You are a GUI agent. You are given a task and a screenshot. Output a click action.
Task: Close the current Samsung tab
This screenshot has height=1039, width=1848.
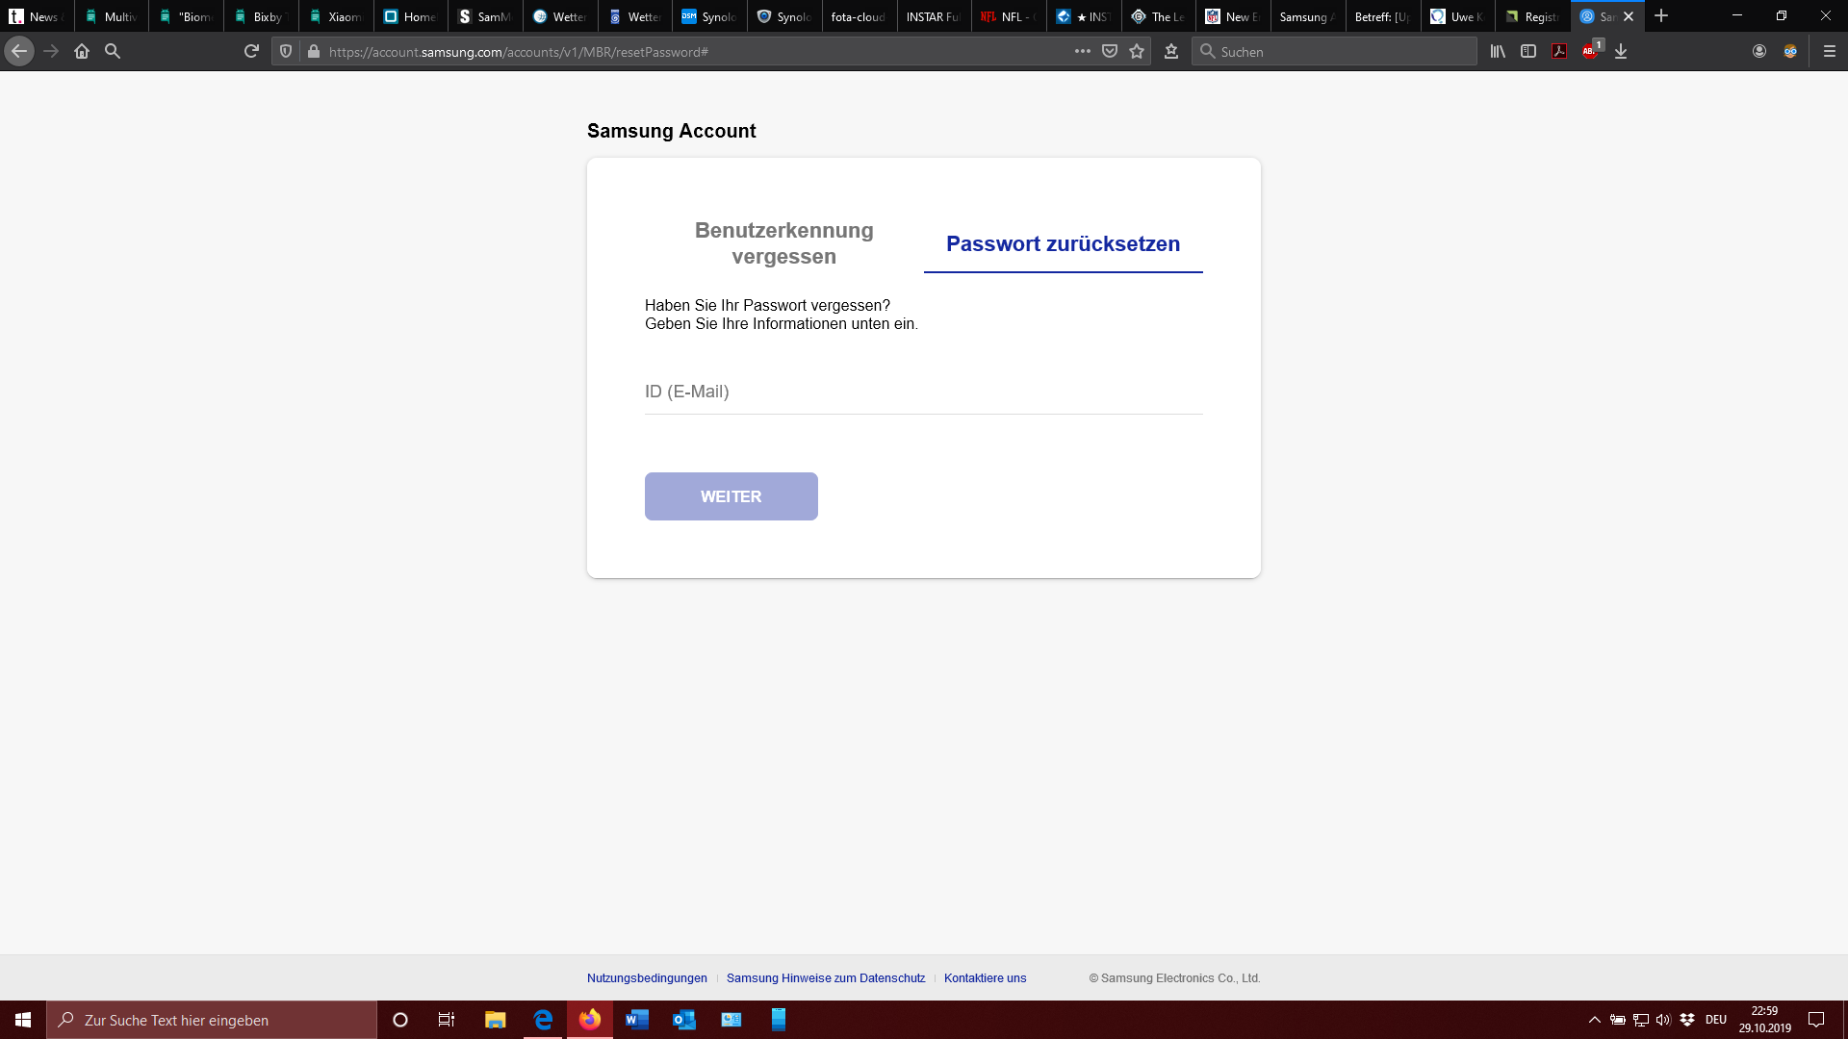1629,16
